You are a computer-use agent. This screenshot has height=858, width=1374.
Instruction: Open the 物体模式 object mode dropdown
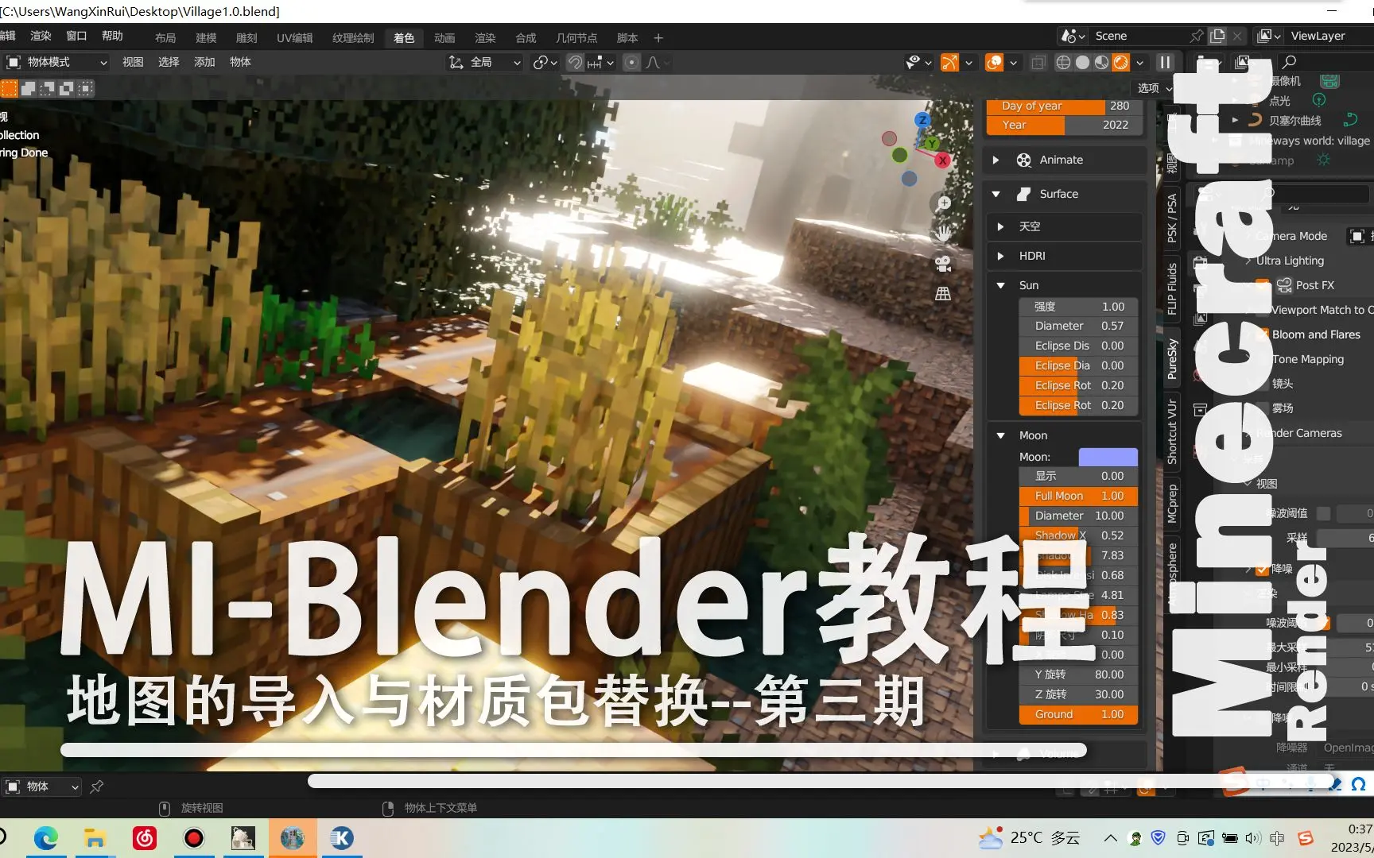(x=56, y=62)
